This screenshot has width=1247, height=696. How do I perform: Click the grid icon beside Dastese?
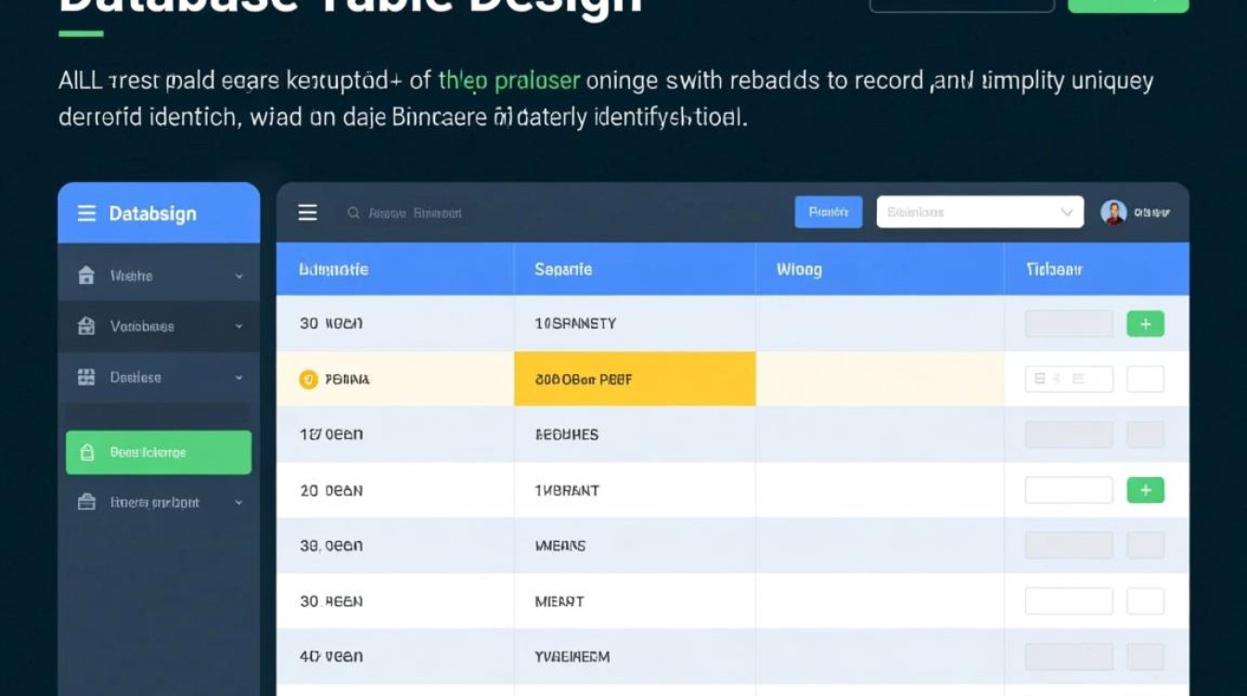(86, 377)
